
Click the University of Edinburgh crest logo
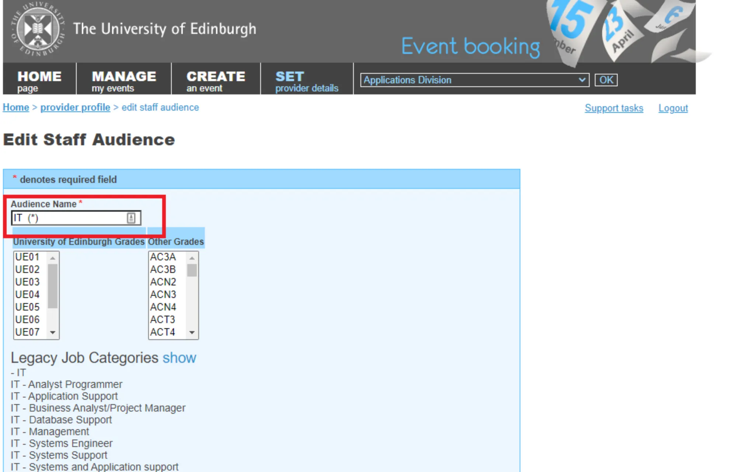pos(38,29)
